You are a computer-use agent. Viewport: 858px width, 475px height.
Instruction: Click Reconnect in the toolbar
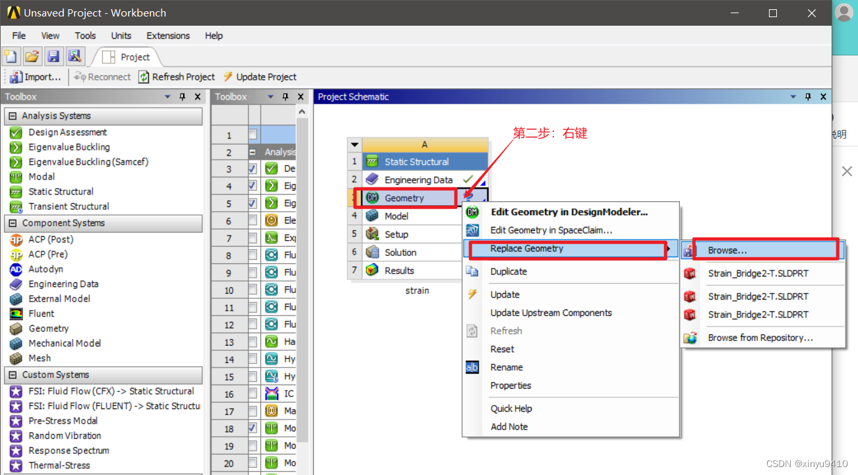(x=102, y=77)
